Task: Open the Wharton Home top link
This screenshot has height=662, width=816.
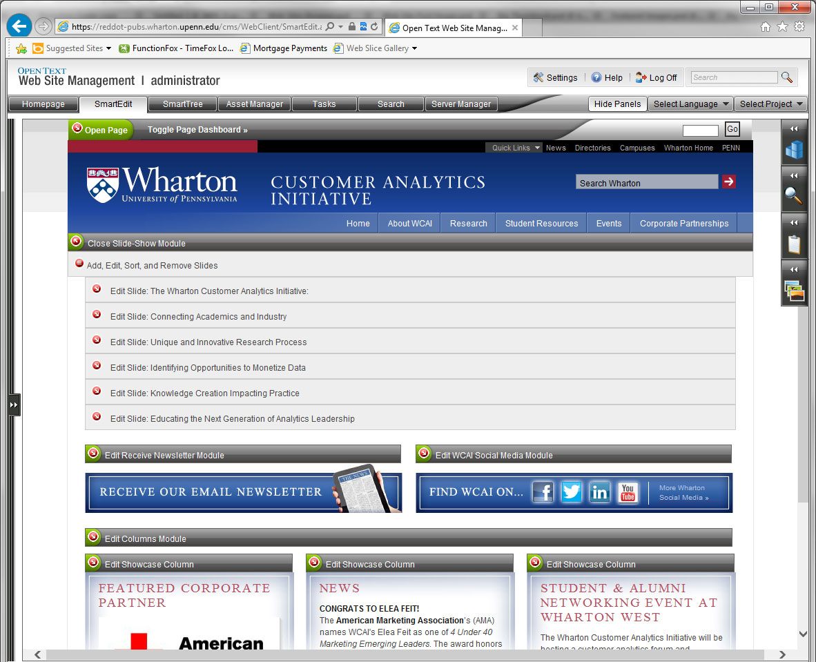Action: point(688,148)
